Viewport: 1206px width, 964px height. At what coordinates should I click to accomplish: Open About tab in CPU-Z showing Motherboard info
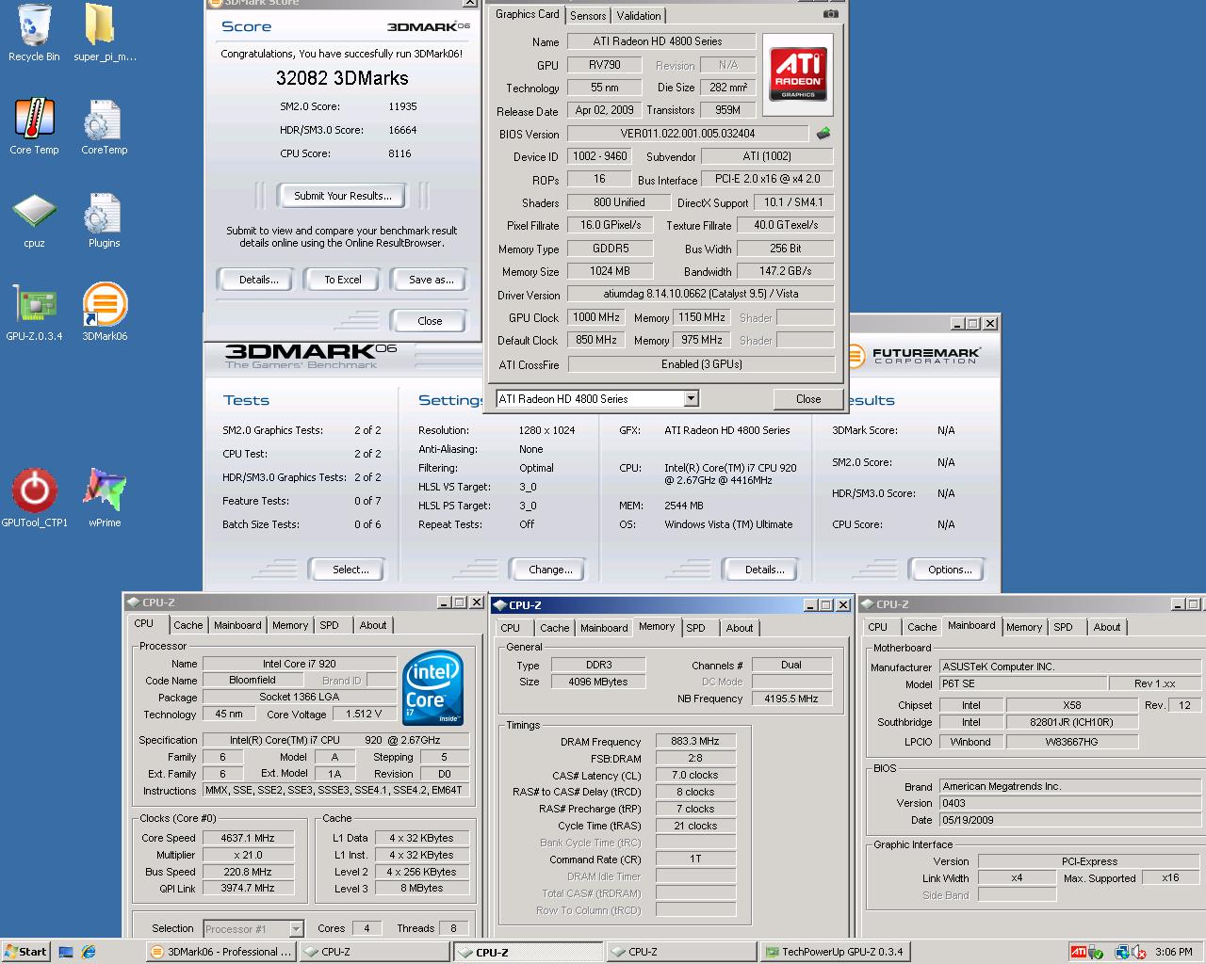pos(1107,627)
